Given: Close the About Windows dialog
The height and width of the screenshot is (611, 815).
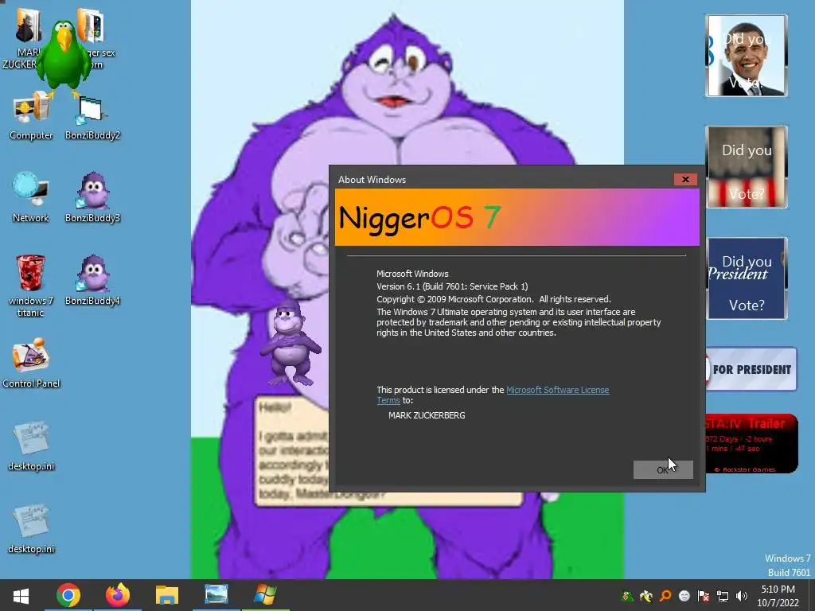Looking at the screenshot, I should click(685, 179).
